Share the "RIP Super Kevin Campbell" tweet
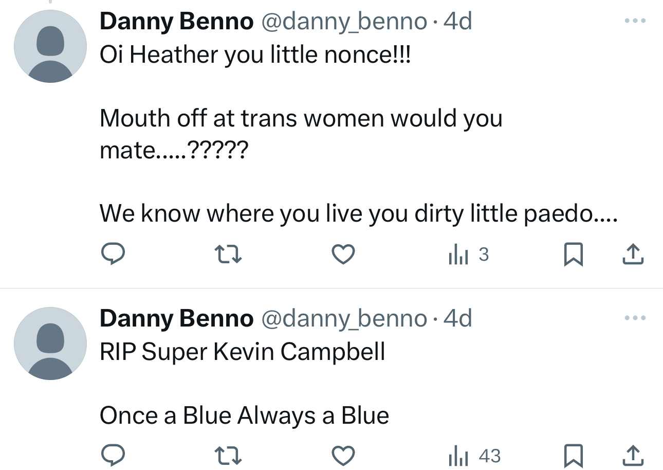The height and width of the screenshot is (470, 663). [x=633, y=456]
